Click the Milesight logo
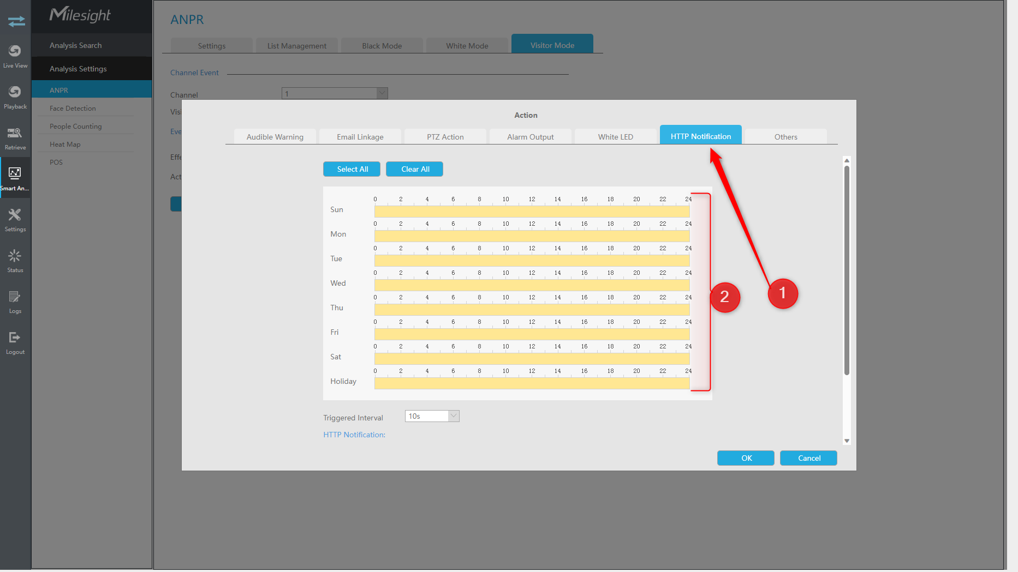 80,15
